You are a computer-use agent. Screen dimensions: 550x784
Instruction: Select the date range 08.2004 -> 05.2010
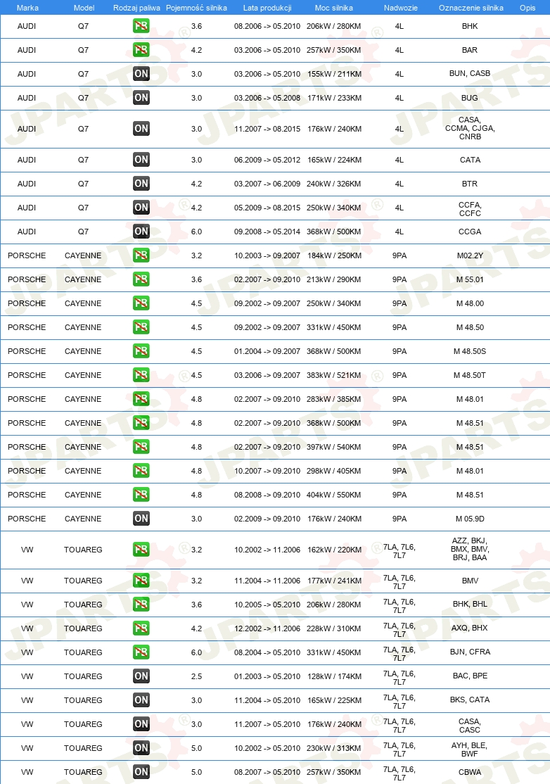point(267,652)
